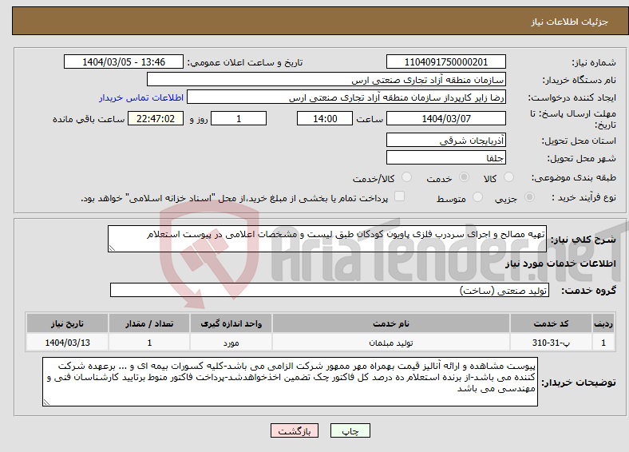The image size is (629, 452).
Task: Click the need number field 1104091750000201
Action: click(445, 61)
